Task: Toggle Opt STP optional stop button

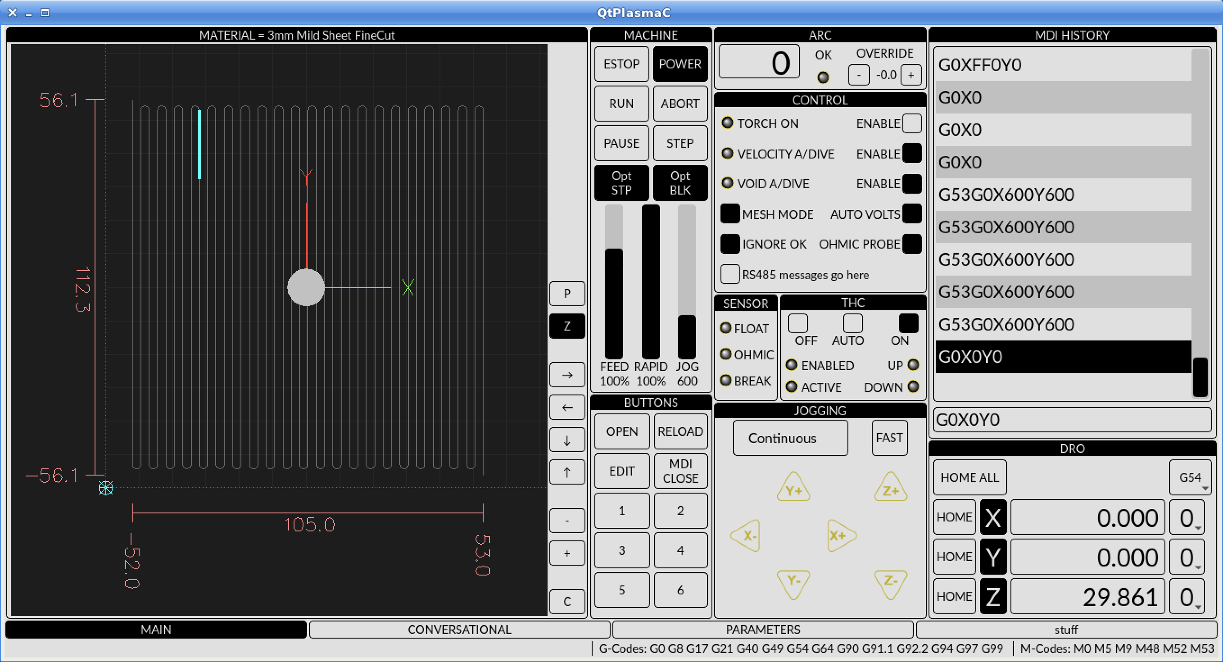Action: pyautogui.click(x=621, y=183)
